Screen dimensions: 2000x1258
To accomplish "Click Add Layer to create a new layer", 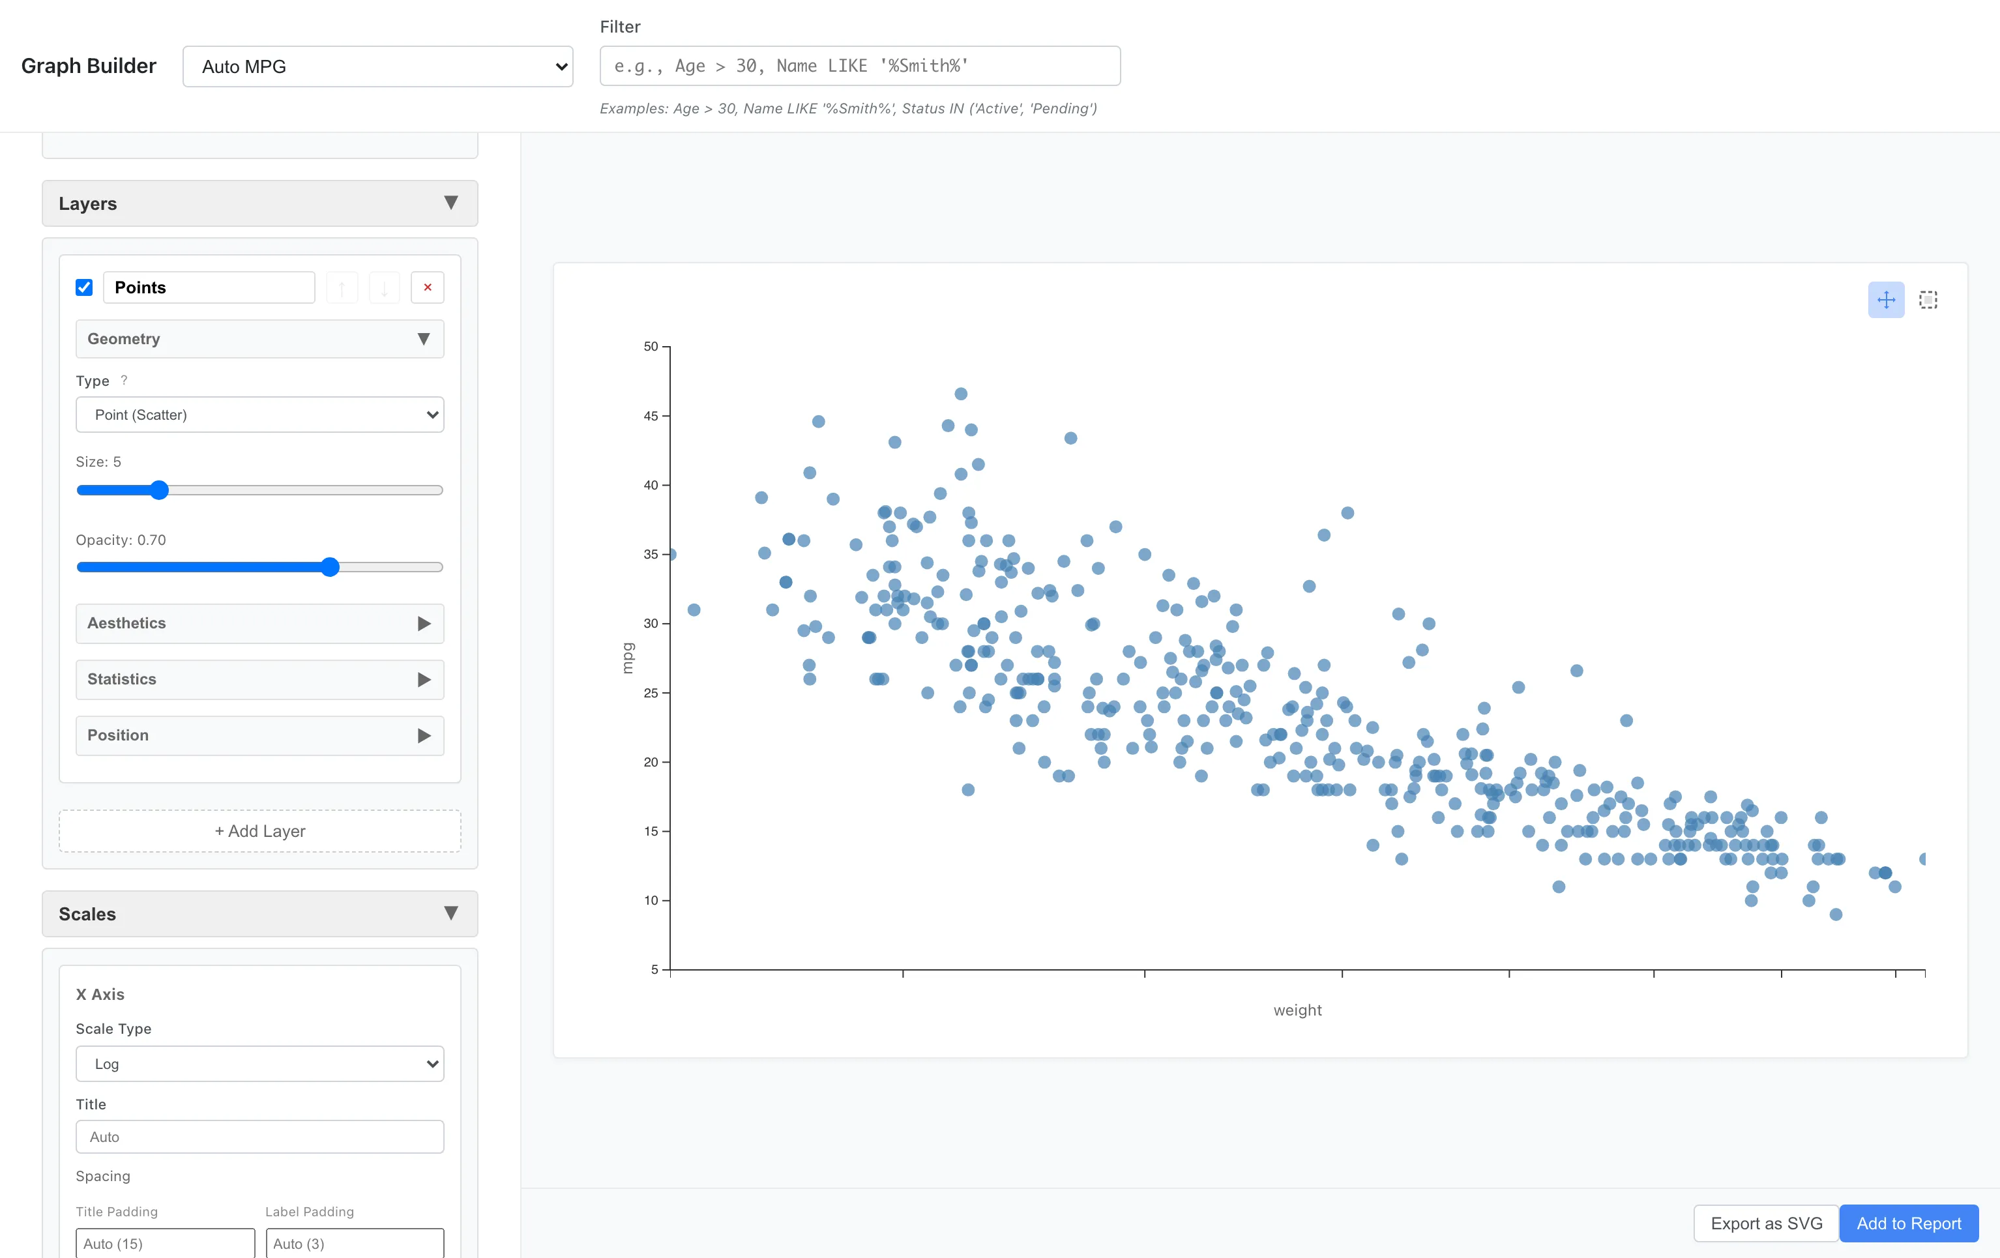I will tap(260, 831).
